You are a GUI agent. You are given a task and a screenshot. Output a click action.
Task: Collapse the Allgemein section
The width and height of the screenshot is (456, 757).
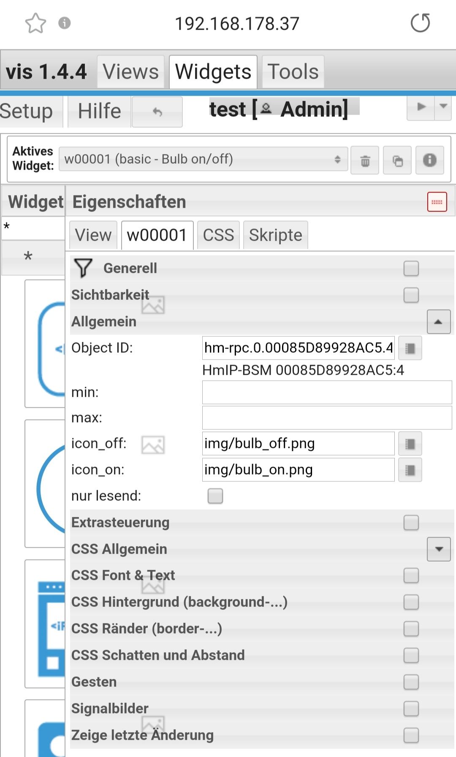[x=438, y=322]
